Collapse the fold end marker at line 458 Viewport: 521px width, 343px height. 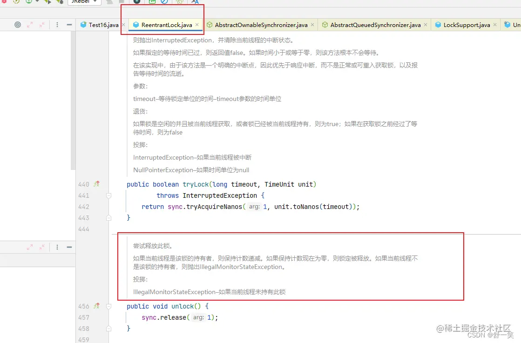click(x=108, y=329)
